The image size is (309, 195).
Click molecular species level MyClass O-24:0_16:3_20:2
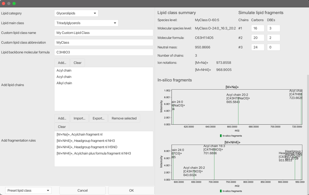click(215, 28)
